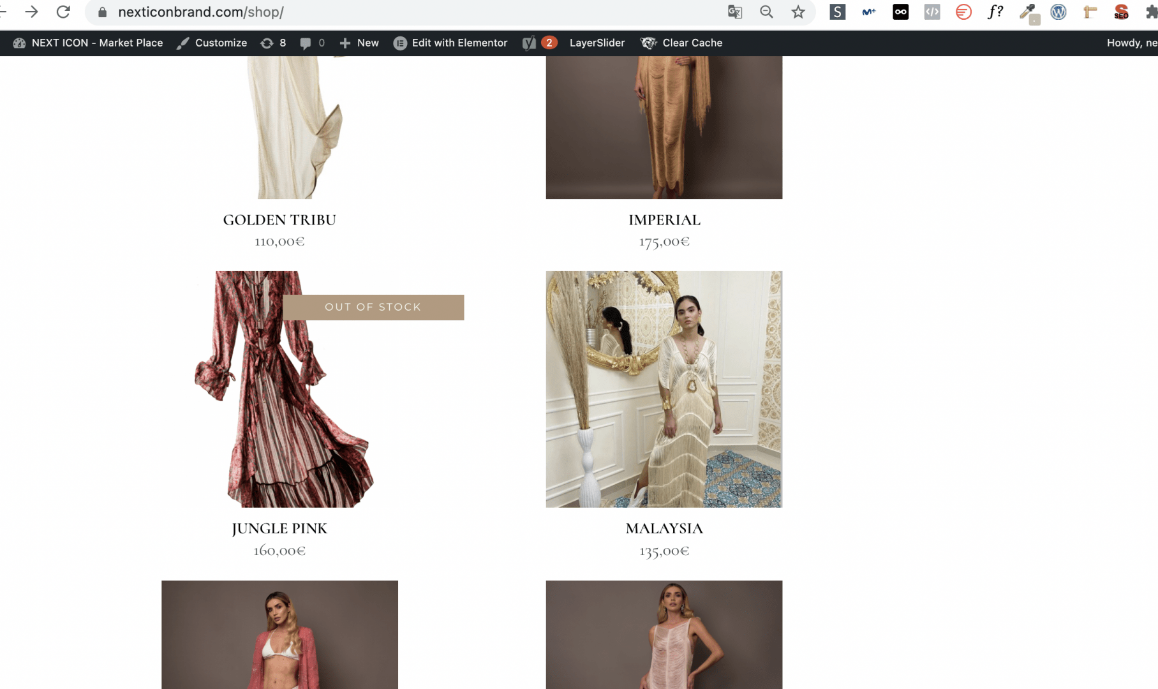This screenshot has height=689, width=1158.
Task: Open the WordPress logo extension icon
Action: (1058, 12)
